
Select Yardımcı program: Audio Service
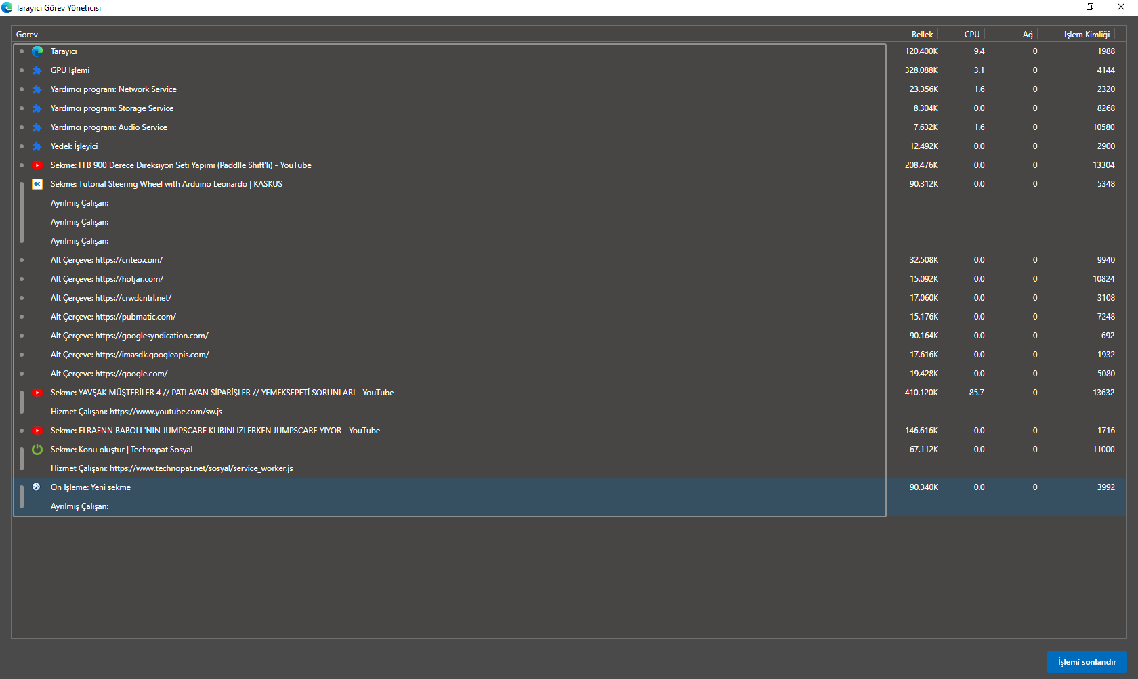point(569,127)
